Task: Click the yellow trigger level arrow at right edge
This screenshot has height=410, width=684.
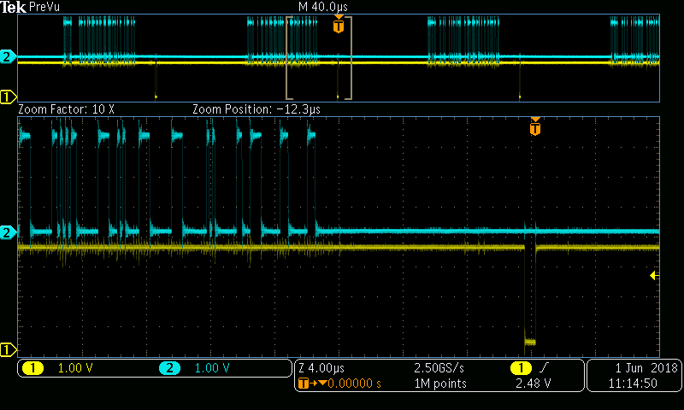Action: [653, 275]
